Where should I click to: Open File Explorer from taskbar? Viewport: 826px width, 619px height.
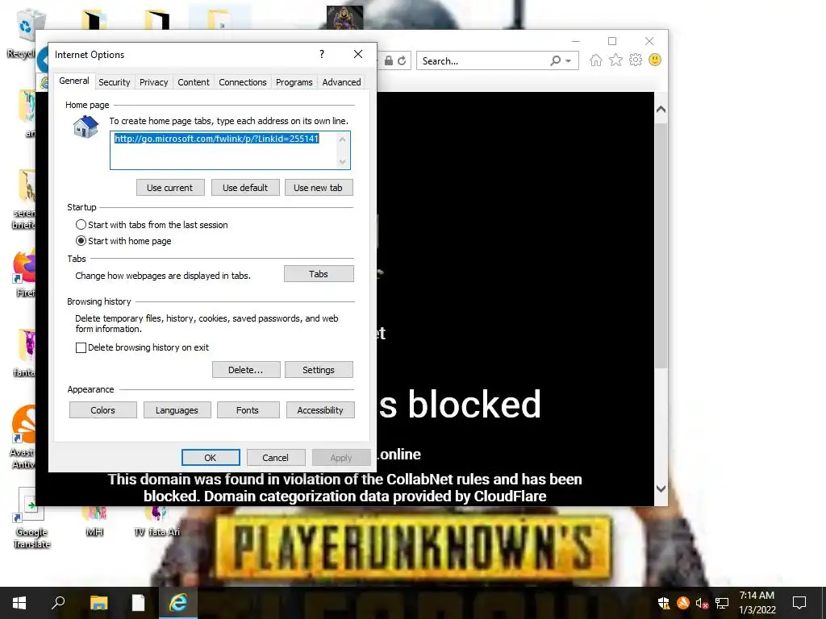(98, 603)
